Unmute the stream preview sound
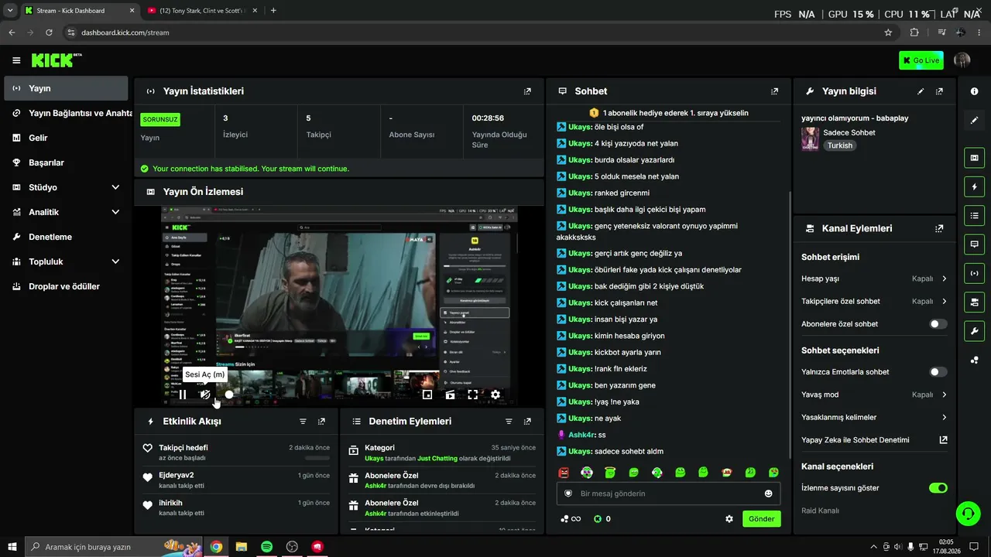The height and width of the screenshot is (557, 991). 205,395
